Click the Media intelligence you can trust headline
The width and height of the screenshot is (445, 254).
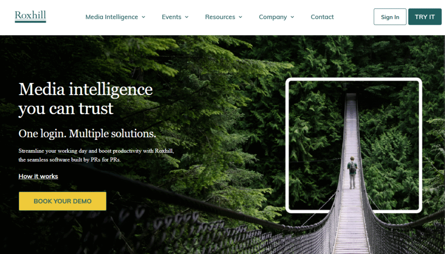point(86,99)
